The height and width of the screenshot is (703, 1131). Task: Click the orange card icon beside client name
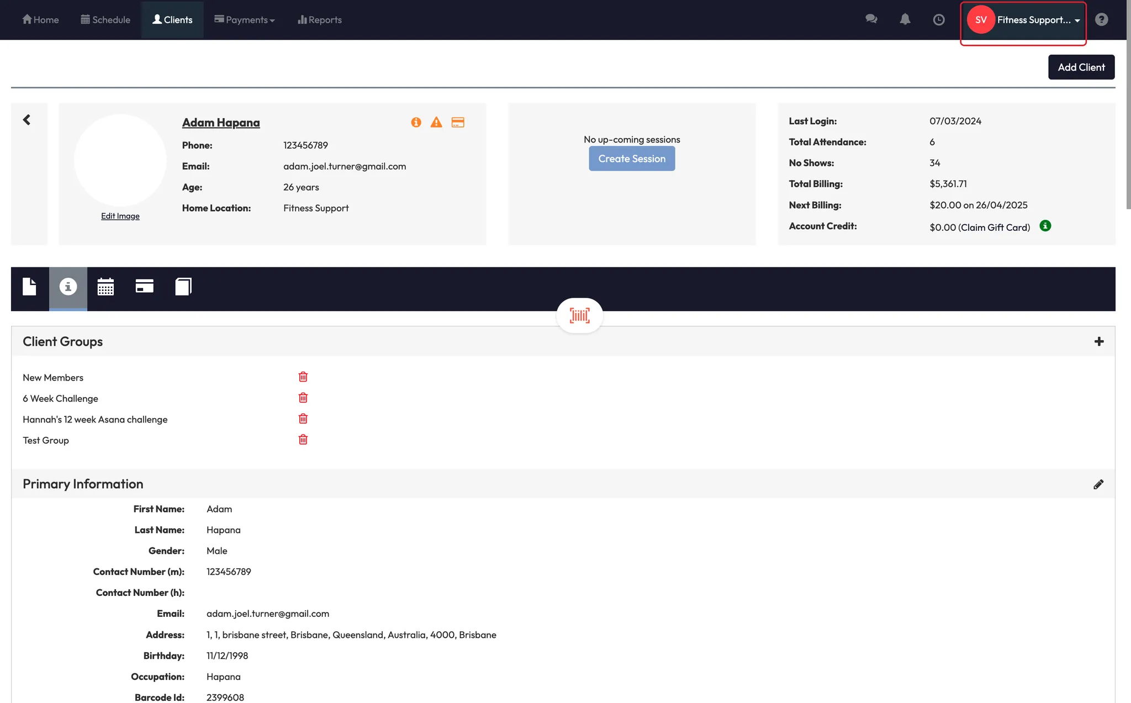coord(458,123)
